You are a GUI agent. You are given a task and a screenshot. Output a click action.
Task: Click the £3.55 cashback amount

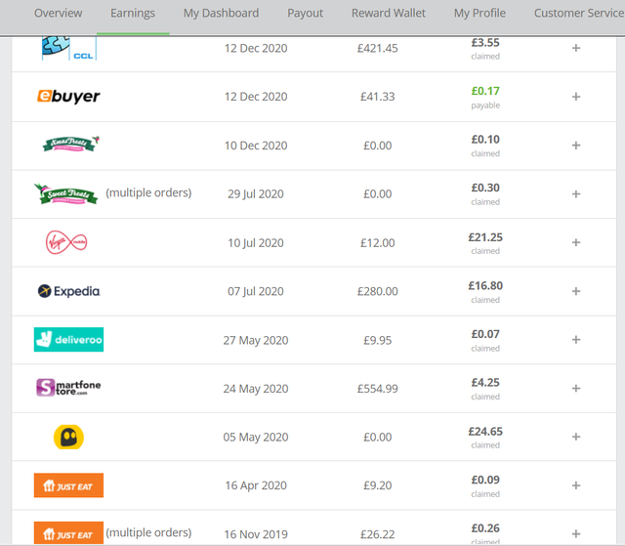[485, 43]
